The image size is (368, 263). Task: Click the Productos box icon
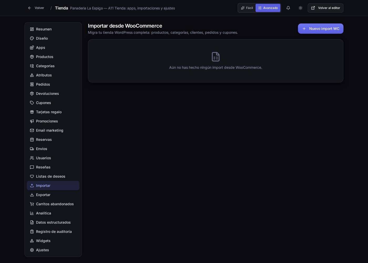click(x=32, y=57)
